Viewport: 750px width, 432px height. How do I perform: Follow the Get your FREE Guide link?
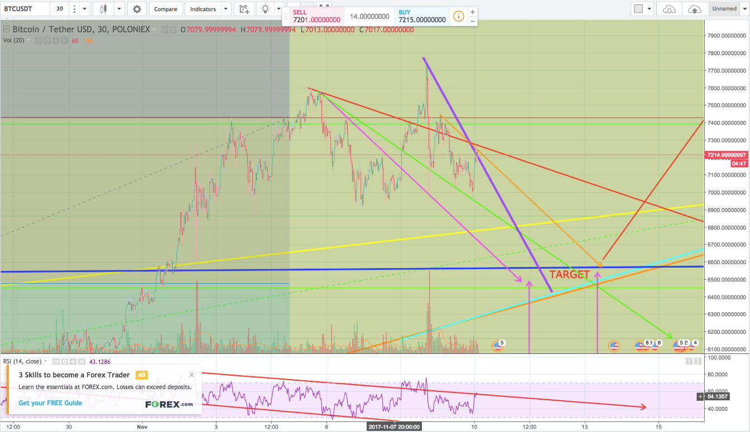[x=50, y=403]
